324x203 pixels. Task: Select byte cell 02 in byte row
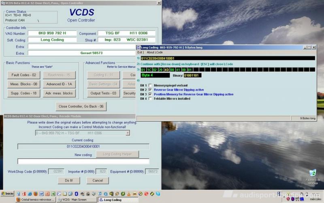(155, 70)
